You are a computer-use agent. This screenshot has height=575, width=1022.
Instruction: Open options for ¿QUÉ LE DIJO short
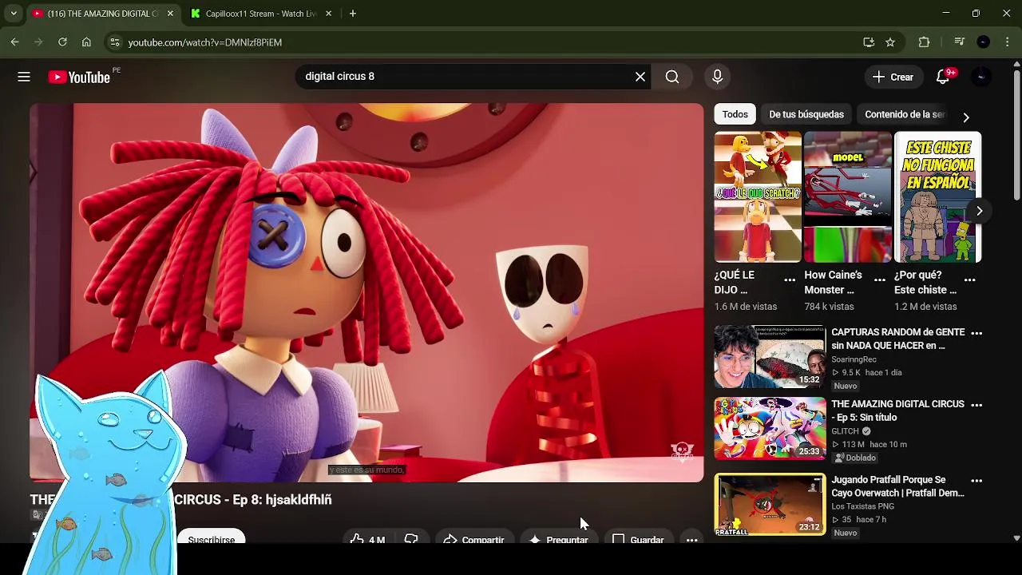790,280
